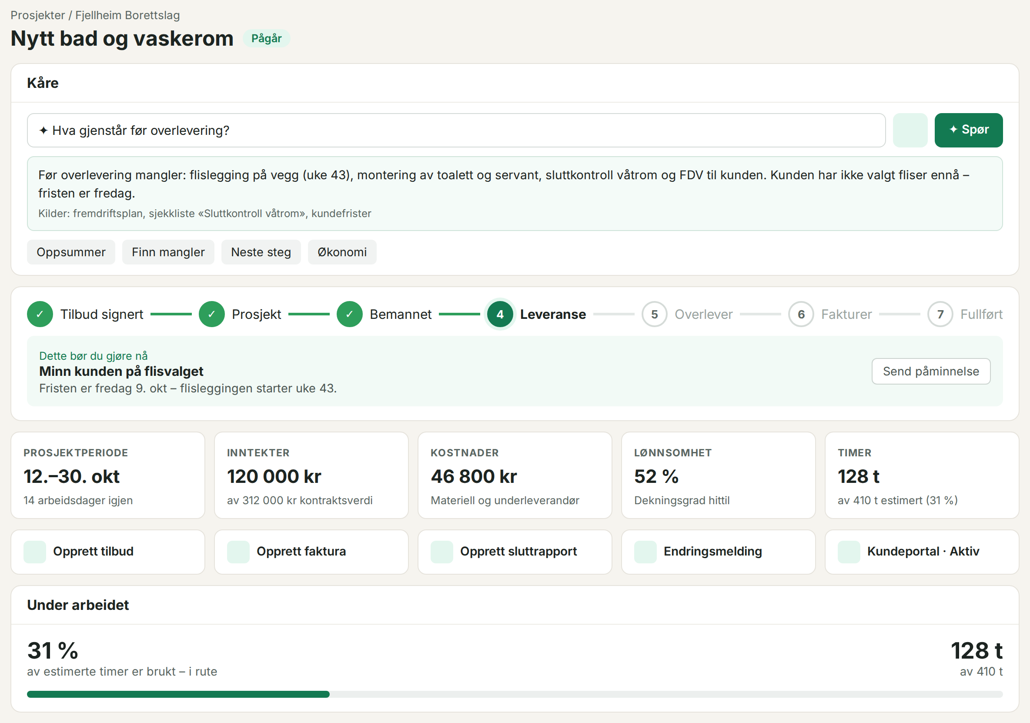1030x723 pixels.
Task: Click the Leveranse step label
Action: coord(553,314)
